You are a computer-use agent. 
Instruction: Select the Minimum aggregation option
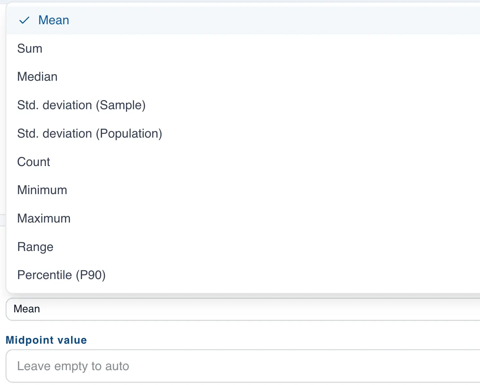click(x=42, y=190)
